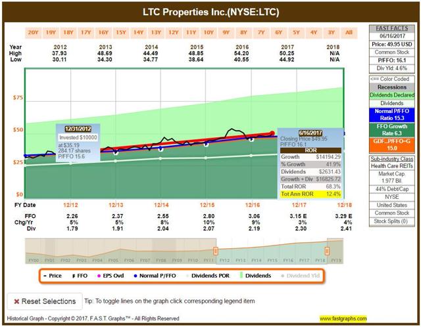
Task: Click the 2.19 dividend value under 12/16
Action: coord(254,229)
